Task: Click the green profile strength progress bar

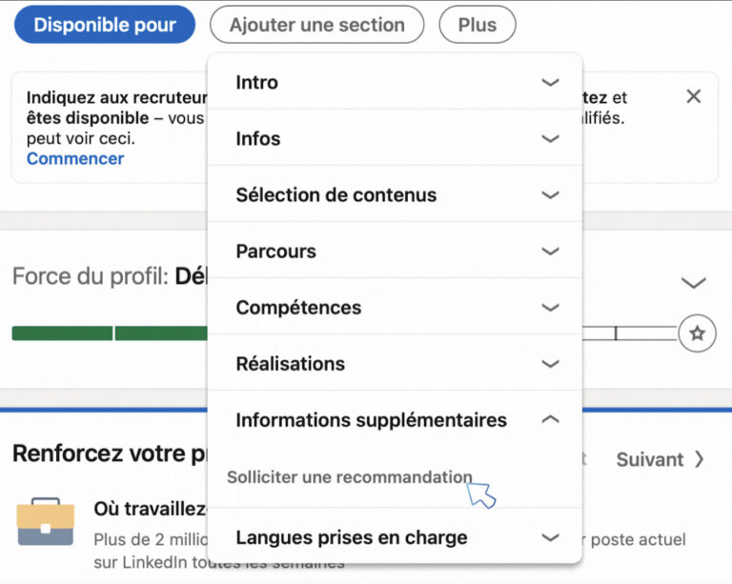Action: pos(111,333)
